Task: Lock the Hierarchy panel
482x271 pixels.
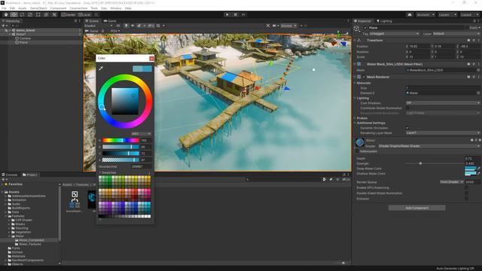Action: [75, 21]
